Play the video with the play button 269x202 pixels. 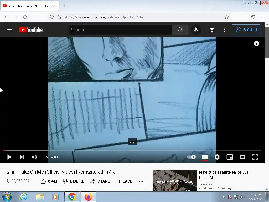pos(9,157)
